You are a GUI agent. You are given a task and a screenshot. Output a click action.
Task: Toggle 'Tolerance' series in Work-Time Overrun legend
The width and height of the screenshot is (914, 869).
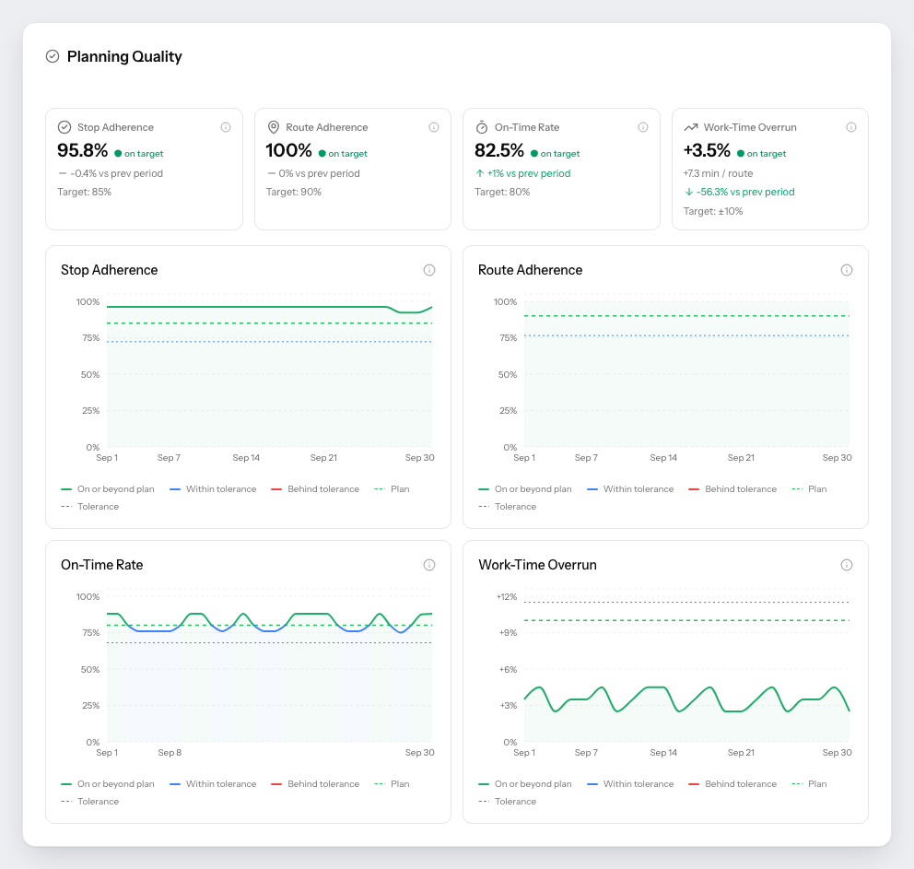click(507, 802)
